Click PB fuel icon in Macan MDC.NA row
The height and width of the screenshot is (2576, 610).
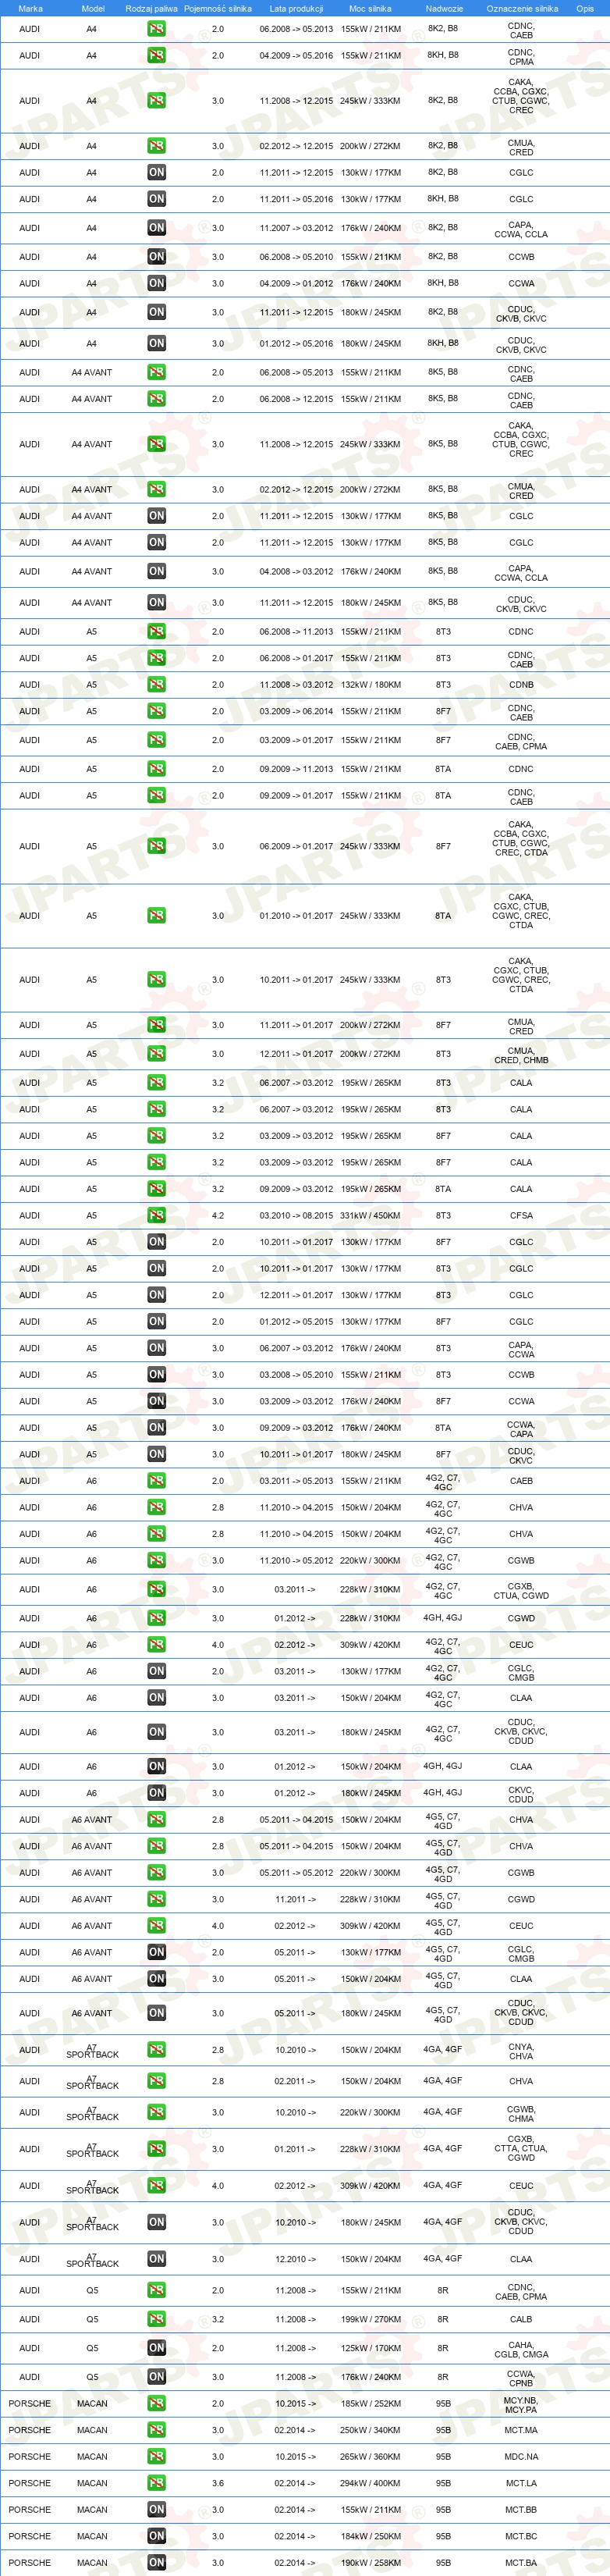pos(157,2457)
